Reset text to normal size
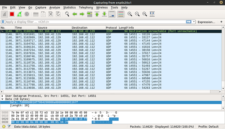 pyautogui.click(x=145, y=14)
